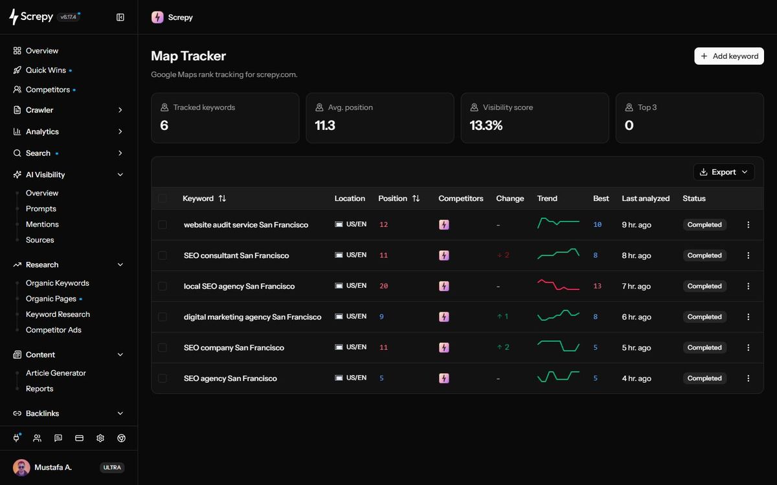Open the chat message icon in sidebar footer
Image resolution: width=777 pixels, height=485 pixels.
tap(58, 438)
